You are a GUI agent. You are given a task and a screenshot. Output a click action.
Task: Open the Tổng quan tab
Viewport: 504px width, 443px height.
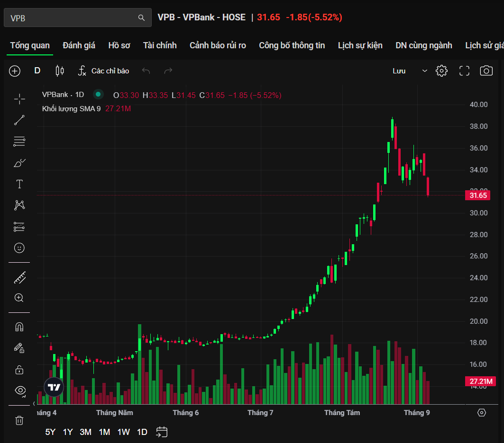click(x=30, y=45)
